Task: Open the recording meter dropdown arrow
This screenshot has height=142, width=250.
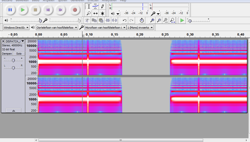Action: click(158, 14)
